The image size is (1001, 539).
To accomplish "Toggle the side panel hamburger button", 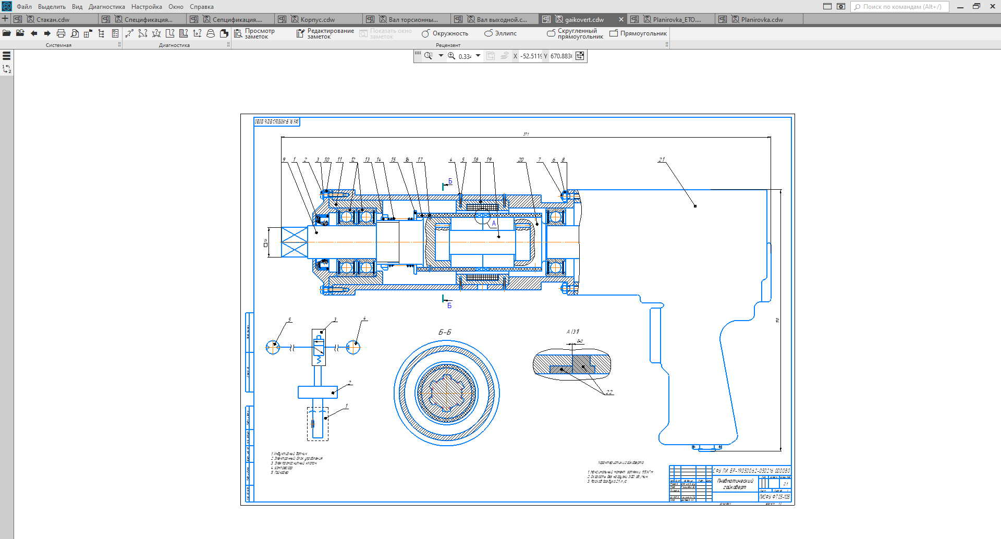I will coord(7,56).
